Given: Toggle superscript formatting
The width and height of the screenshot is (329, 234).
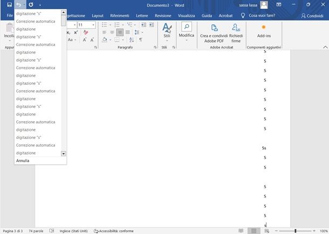Looking at the screenshot, I should 76,32.
